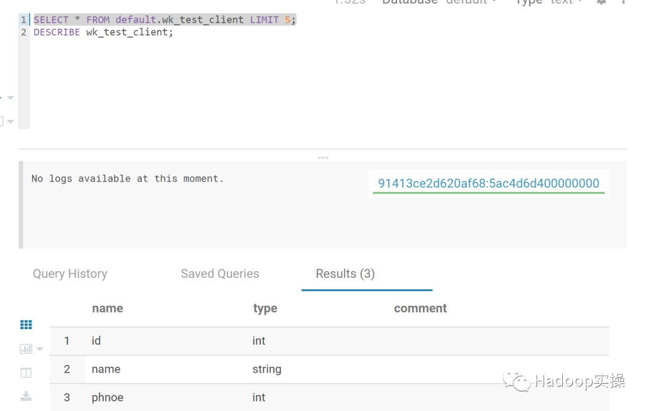Select the Results (3) tab

coord(345,274)
